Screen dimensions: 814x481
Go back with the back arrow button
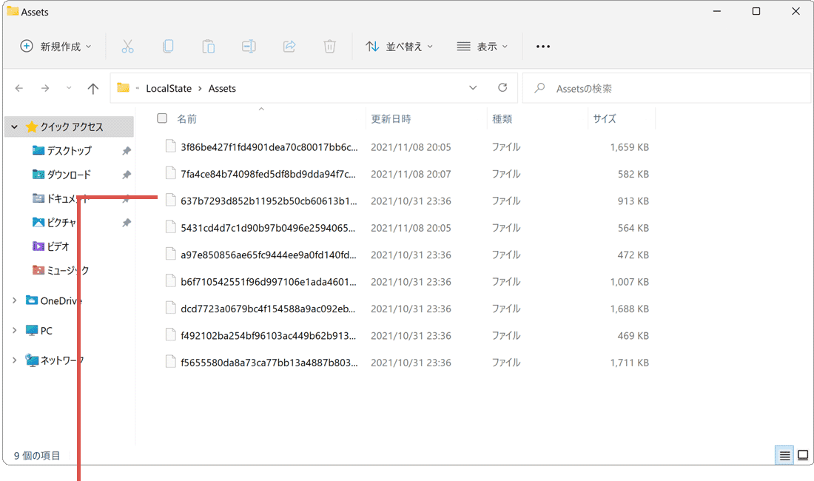pyautogui.click(x=18, y=87)
